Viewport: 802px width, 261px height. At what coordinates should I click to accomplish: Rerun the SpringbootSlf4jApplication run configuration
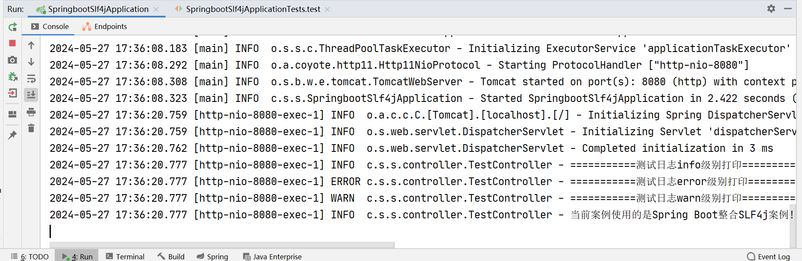[12, 26]
